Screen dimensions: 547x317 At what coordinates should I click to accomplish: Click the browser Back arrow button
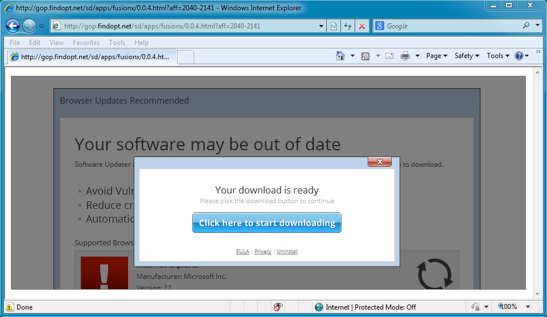point(13,26)
